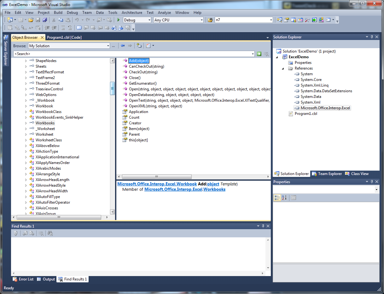Click the Save icon in toolbar
Image resolution: width=384 pixels, height=294 pixels.
coord(38,20)
